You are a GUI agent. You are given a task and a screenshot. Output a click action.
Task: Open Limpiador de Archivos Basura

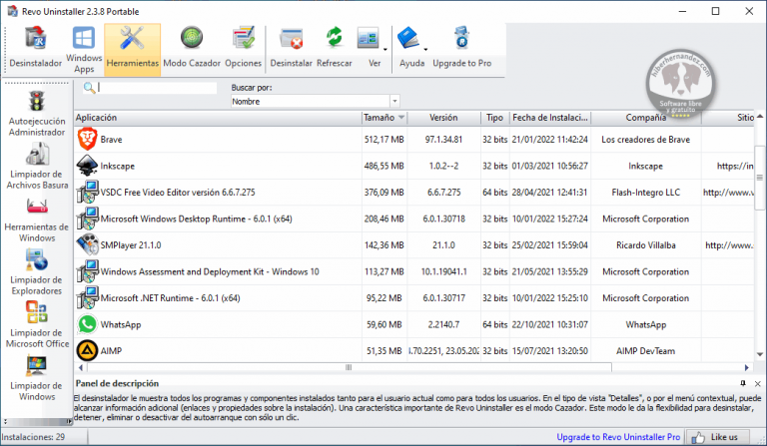[x=37, y=166]
